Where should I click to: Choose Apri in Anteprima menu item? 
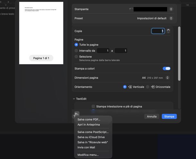tap(93, 125)
